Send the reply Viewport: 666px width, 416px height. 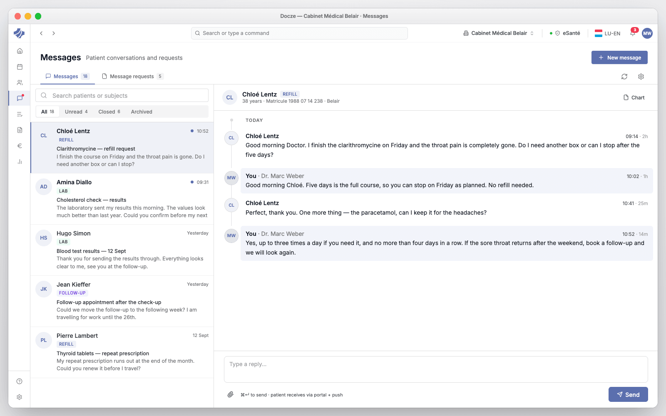click(628, 394)
